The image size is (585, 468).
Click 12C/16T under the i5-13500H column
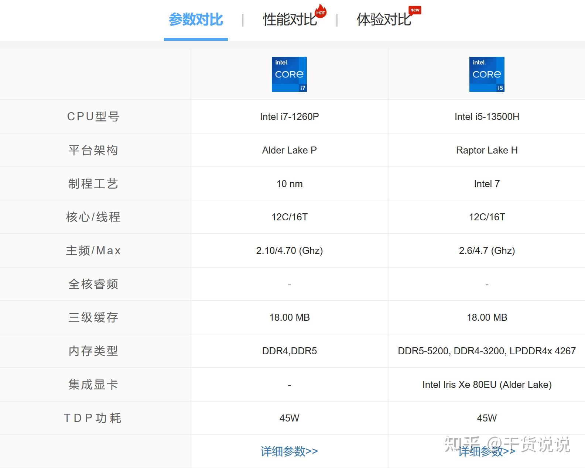tap(487, 217)
